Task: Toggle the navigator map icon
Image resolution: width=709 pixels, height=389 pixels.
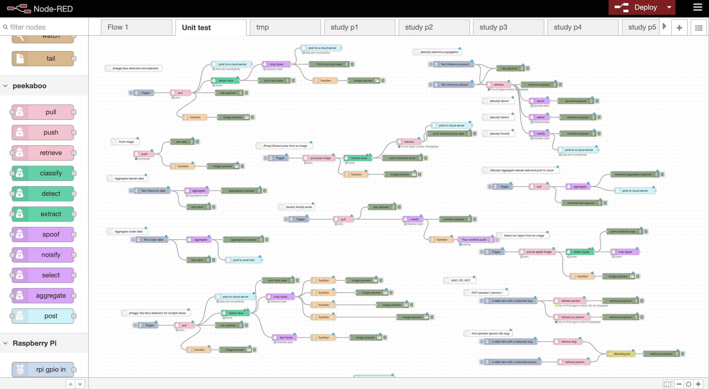Action: pyautogui.click(x=667, y=384)
